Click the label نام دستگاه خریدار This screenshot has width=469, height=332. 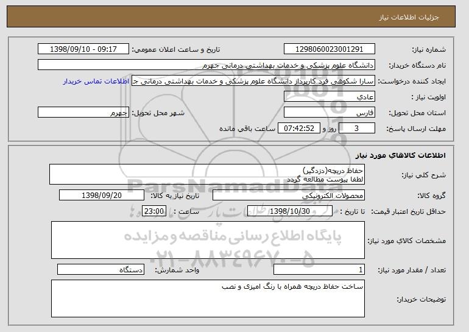(x=417, y=66)
